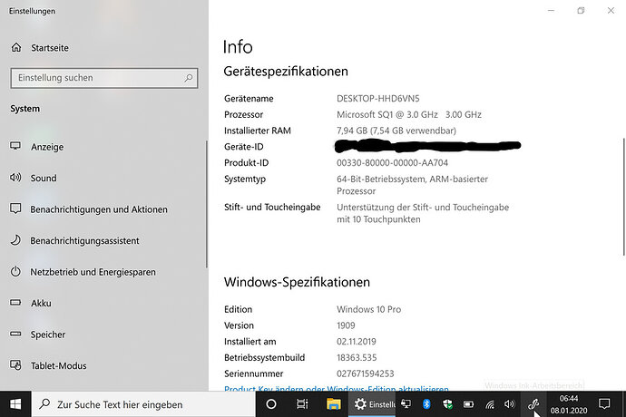Open the Windows Start menu
This screenshot has height=417, width=626.
pyautogui.click(x=15, y=404)
